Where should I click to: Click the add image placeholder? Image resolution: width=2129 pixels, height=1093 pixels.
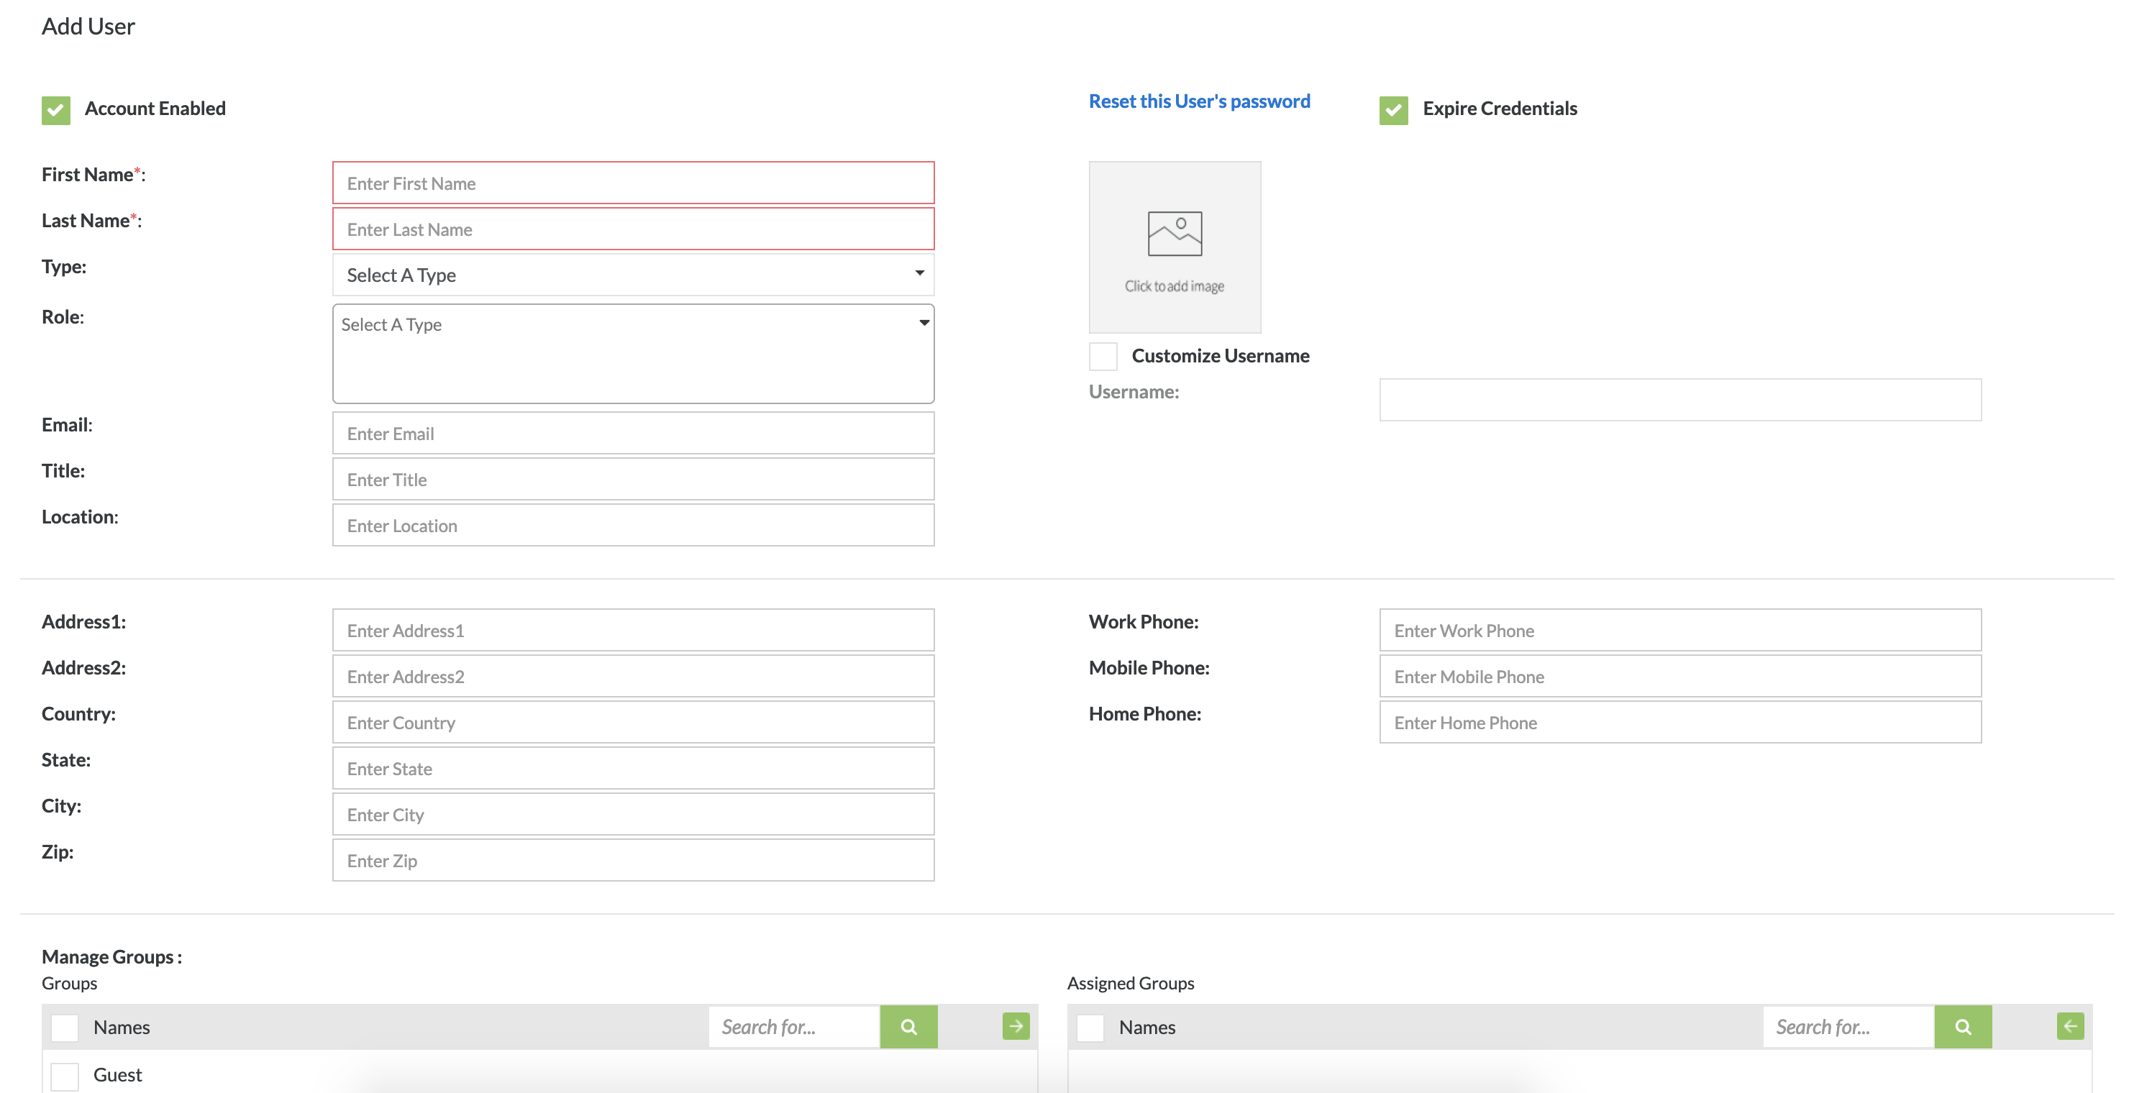pyautogui.click(x=1175, y=247)
